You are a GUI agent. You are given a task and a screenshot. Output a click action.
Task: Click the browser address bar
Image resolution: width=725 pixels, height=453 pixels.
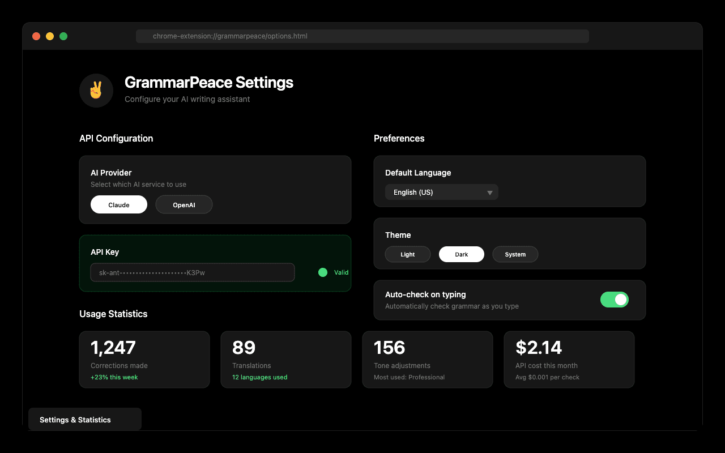tap(362, 36)
